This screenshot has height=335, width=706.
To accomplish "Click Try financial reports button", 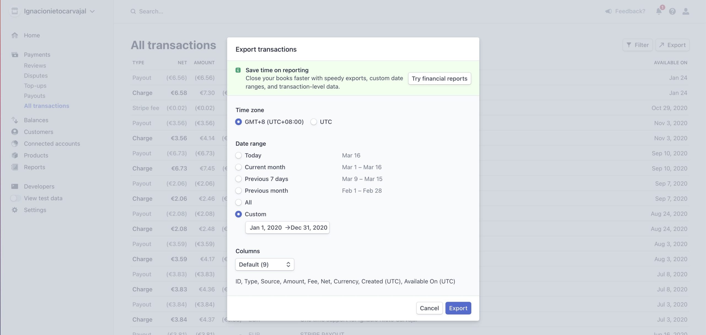I will tap(439, 79).
